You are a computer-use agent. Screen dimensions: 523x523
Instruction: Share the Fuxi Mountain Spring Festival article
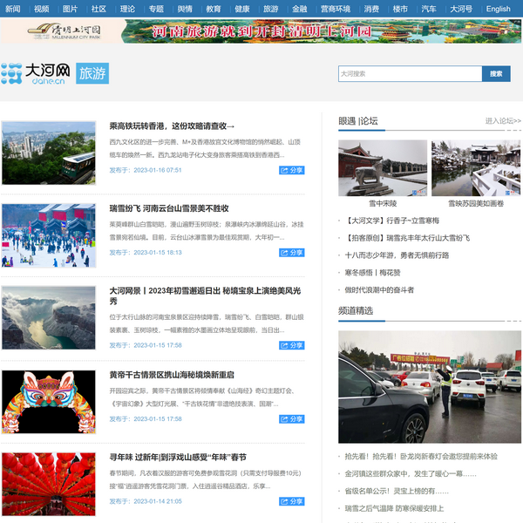(x=292, y=501)
